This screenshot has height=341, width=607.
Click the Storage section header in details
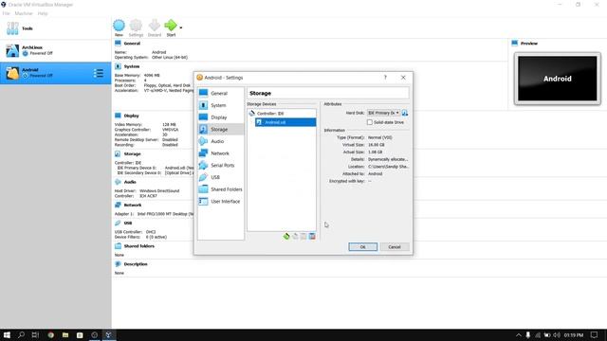[x=132, y=153]
